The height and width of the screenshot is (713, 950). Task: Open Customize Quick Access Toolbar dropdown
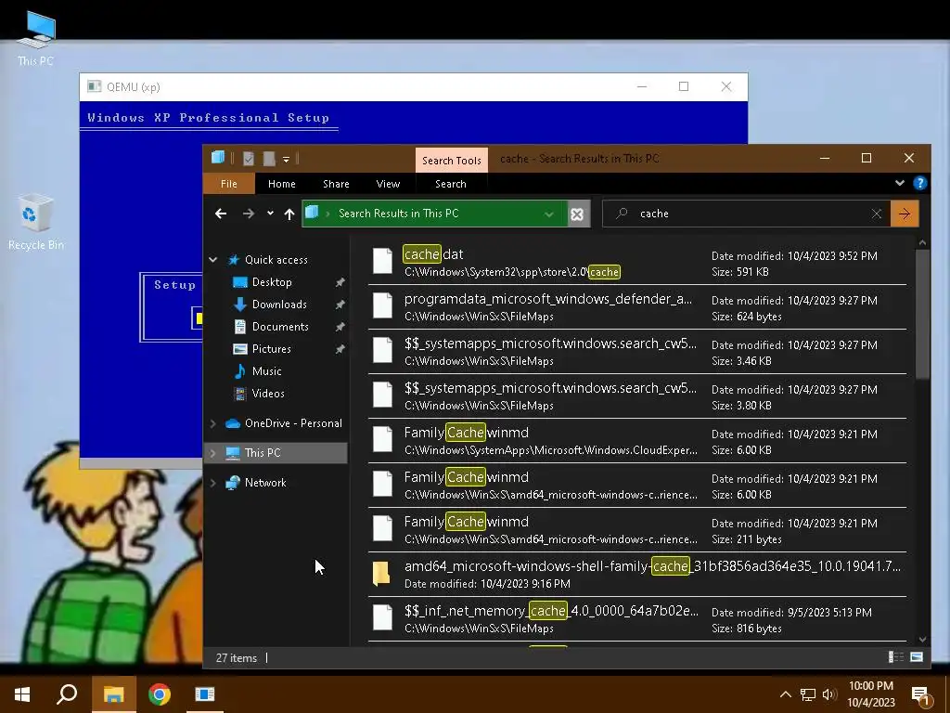pos(286,160)
